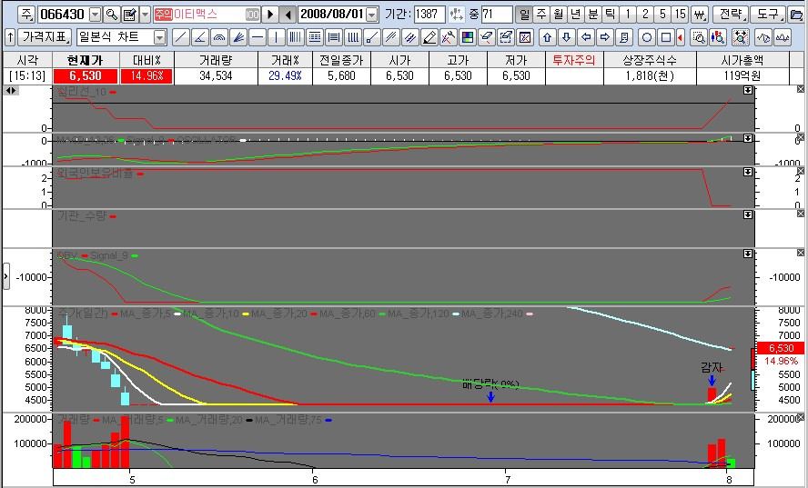Select the Fibonacci fan tool
Viewport: 808px width, 488px height.
click(x=238, y=37)
